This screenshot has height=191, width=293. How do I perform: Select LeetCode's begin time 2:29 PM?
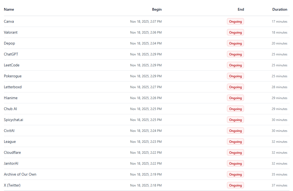[x=146, y=65]
